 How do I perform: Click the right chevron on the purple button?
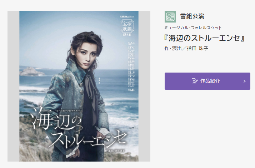[244, 81]
